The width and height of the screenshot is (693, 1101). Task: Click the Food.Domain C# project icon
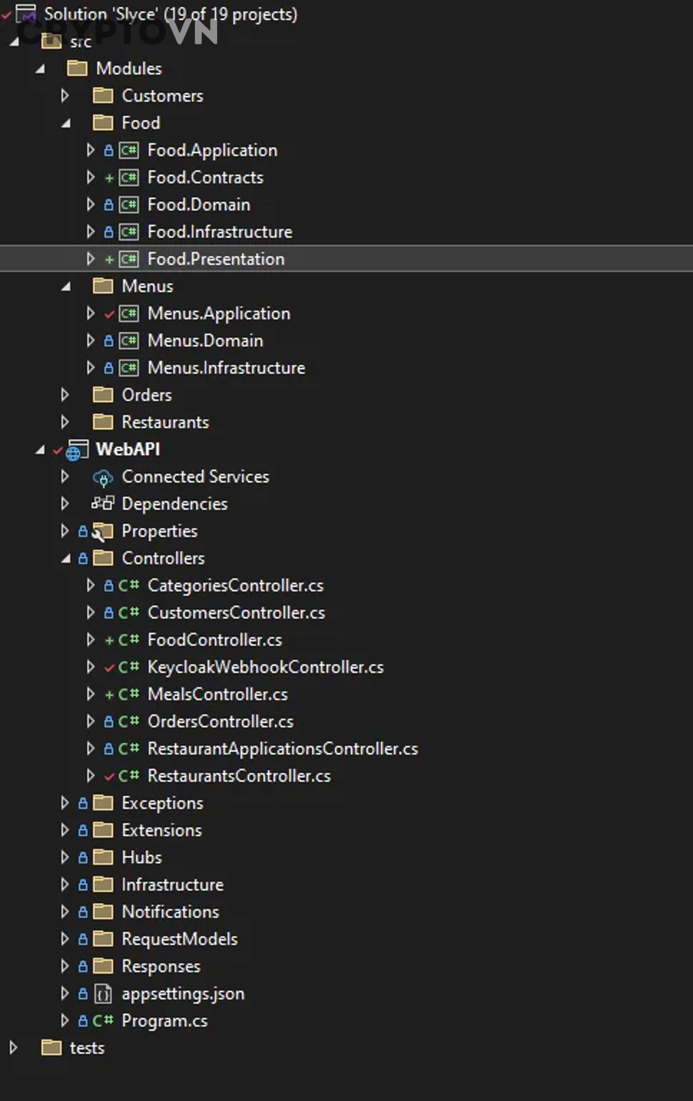coord(129,205)
